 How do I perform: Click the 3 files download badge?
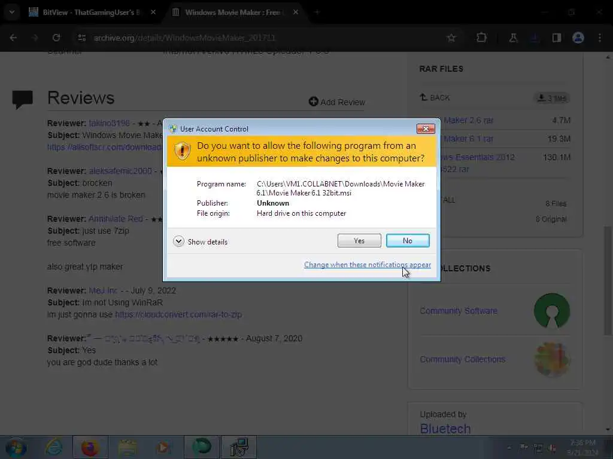coord(552,98)
